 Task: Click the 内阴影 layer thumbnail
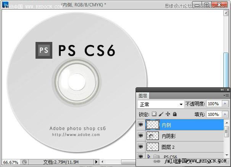[153, 136]
